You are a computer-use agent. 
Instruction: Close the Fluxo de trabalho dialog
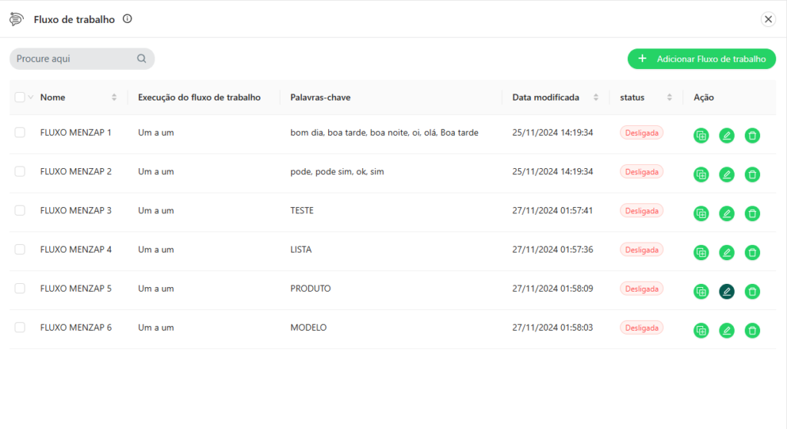[x=768, y=19]
